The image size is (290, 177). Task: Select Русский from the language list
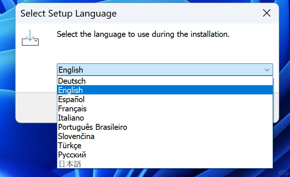point(165,155)
